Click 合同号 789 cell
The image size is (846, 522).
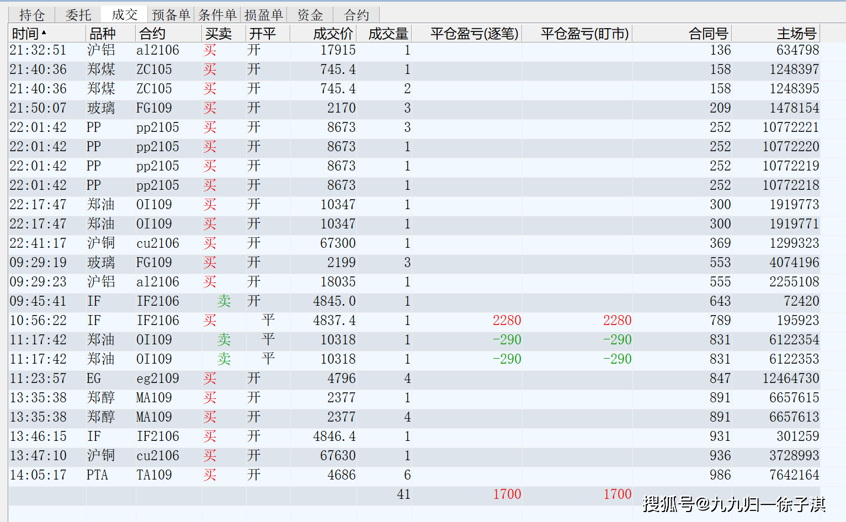pyautogui.click(x=720, y=321)
